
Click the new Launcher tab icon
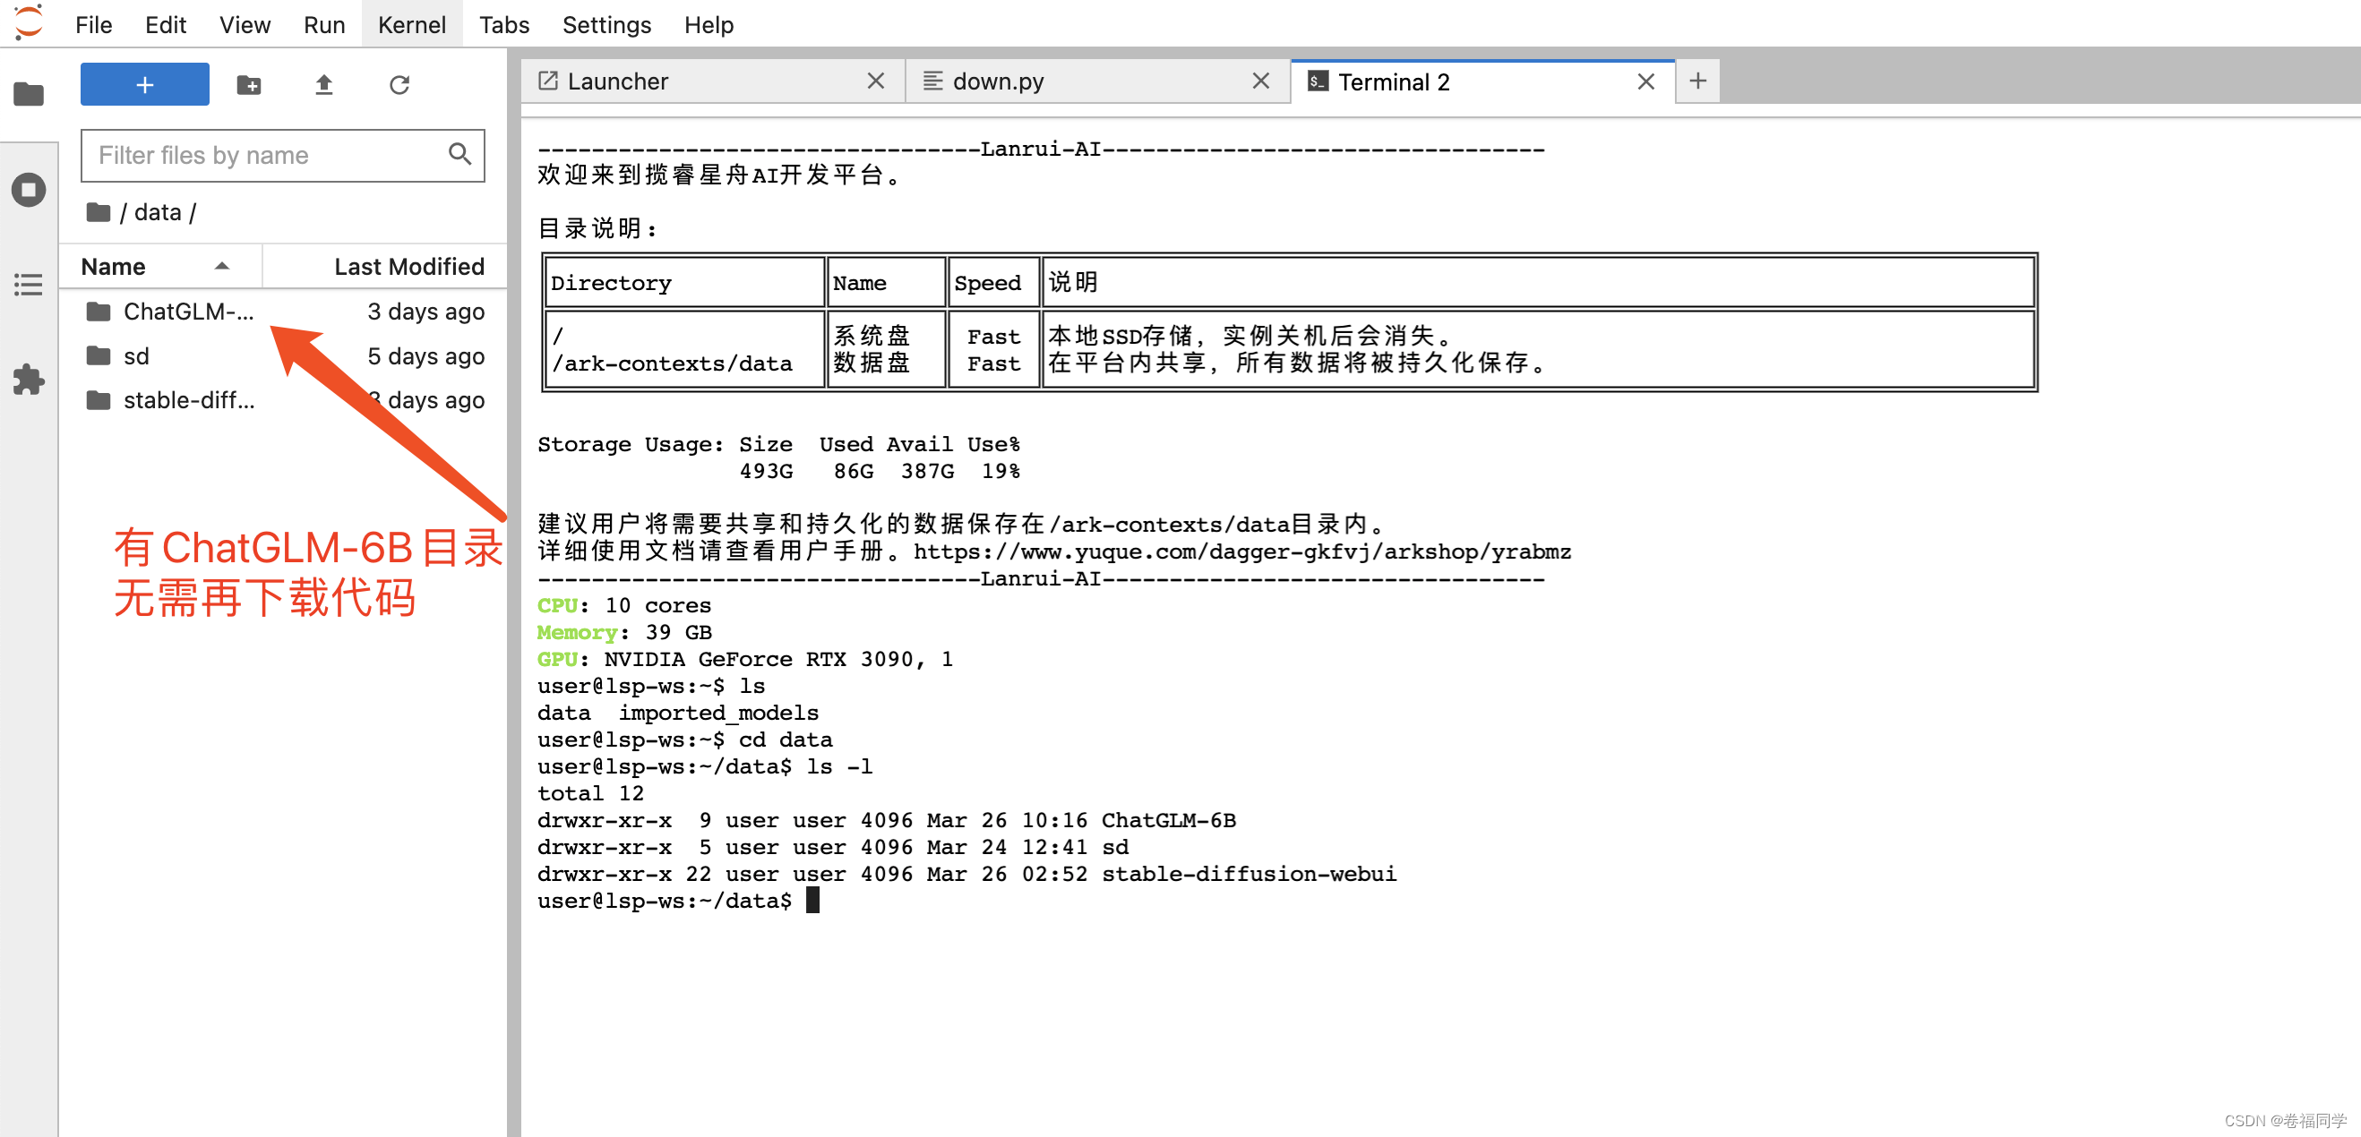pos(1698,80)
